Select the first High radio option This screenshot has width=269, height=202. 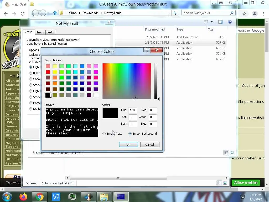click(31, 67)
